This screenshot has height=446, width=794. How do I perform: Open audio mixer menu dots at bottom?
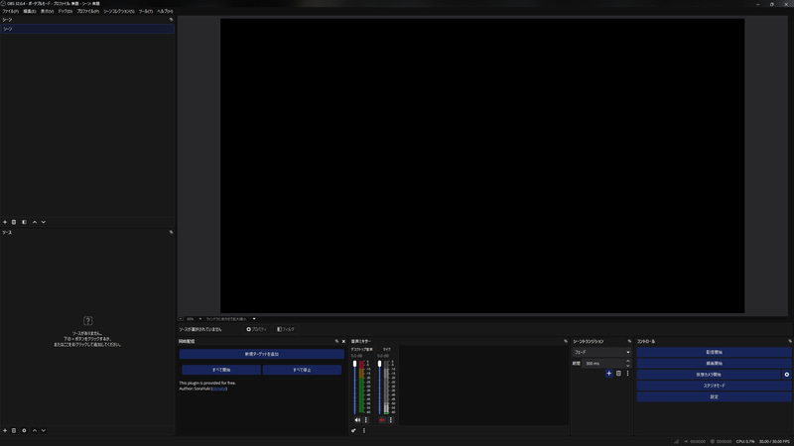(x=364, y=430)
